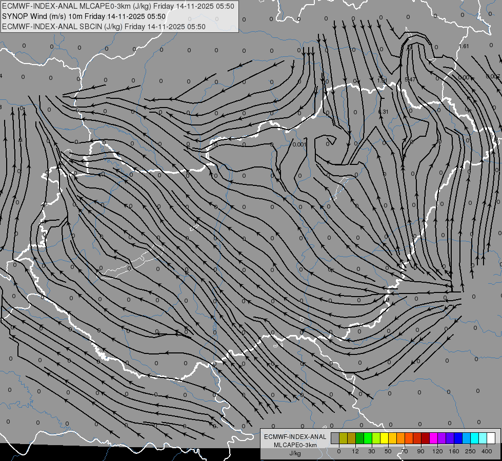Click the 120 tick label under the color bar
The height and width of the screenshot is (461, 502).
point(437,451)
